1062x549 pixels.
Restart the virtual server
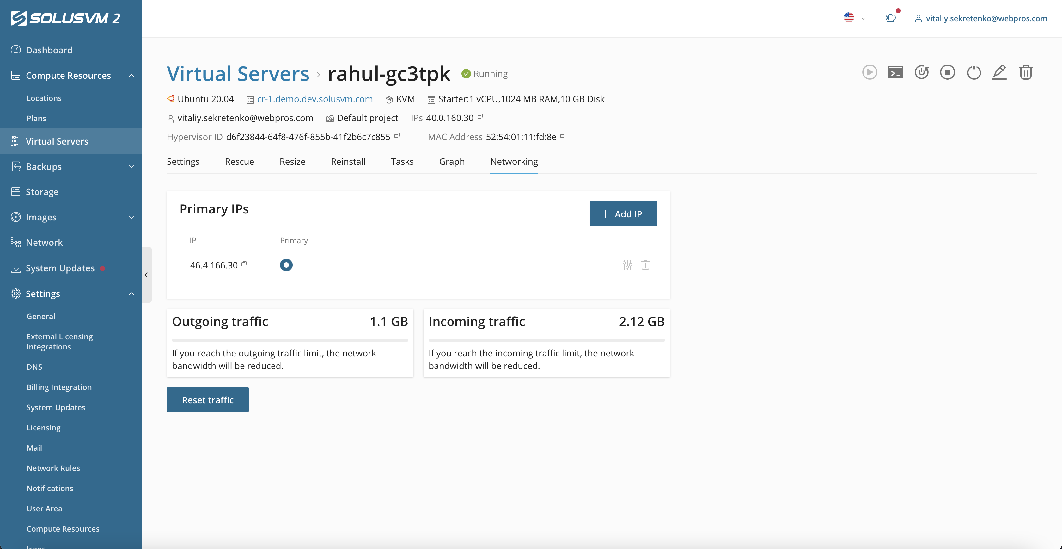[x=922, y=72]
